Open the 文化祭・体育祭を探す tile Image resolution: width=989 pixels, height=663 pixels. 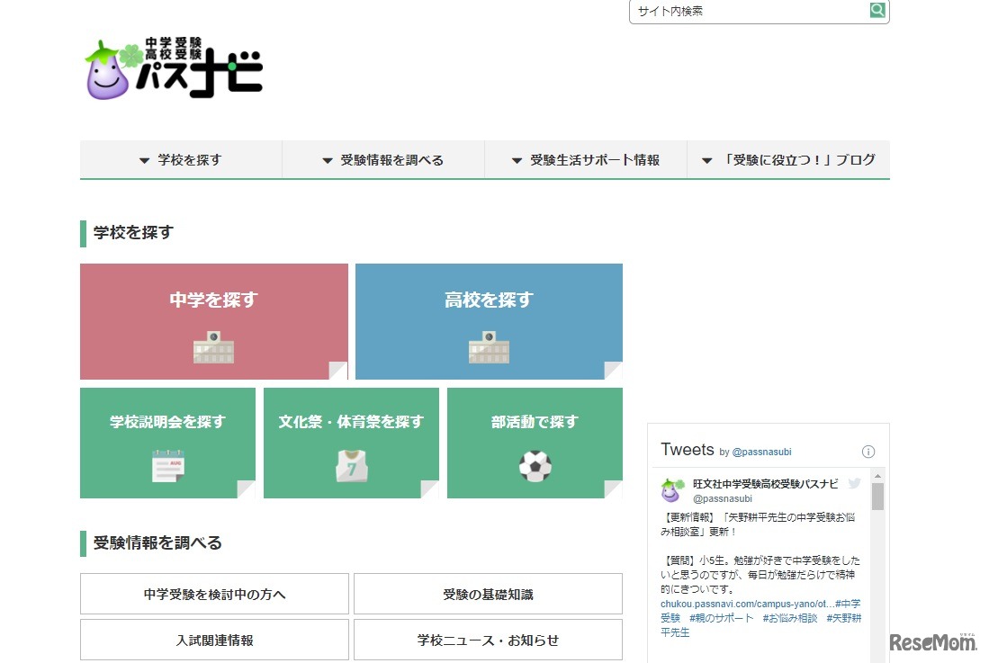[351, 443]
